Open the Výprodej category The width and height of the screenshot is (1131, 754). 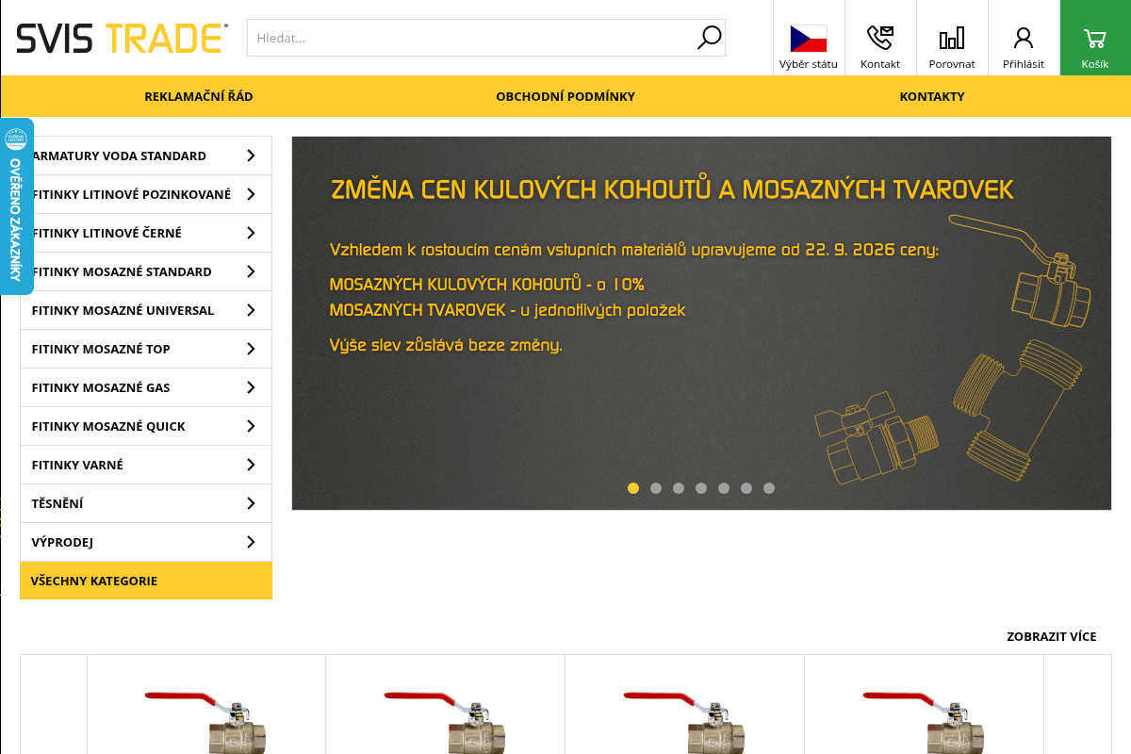tap(146, 542)
